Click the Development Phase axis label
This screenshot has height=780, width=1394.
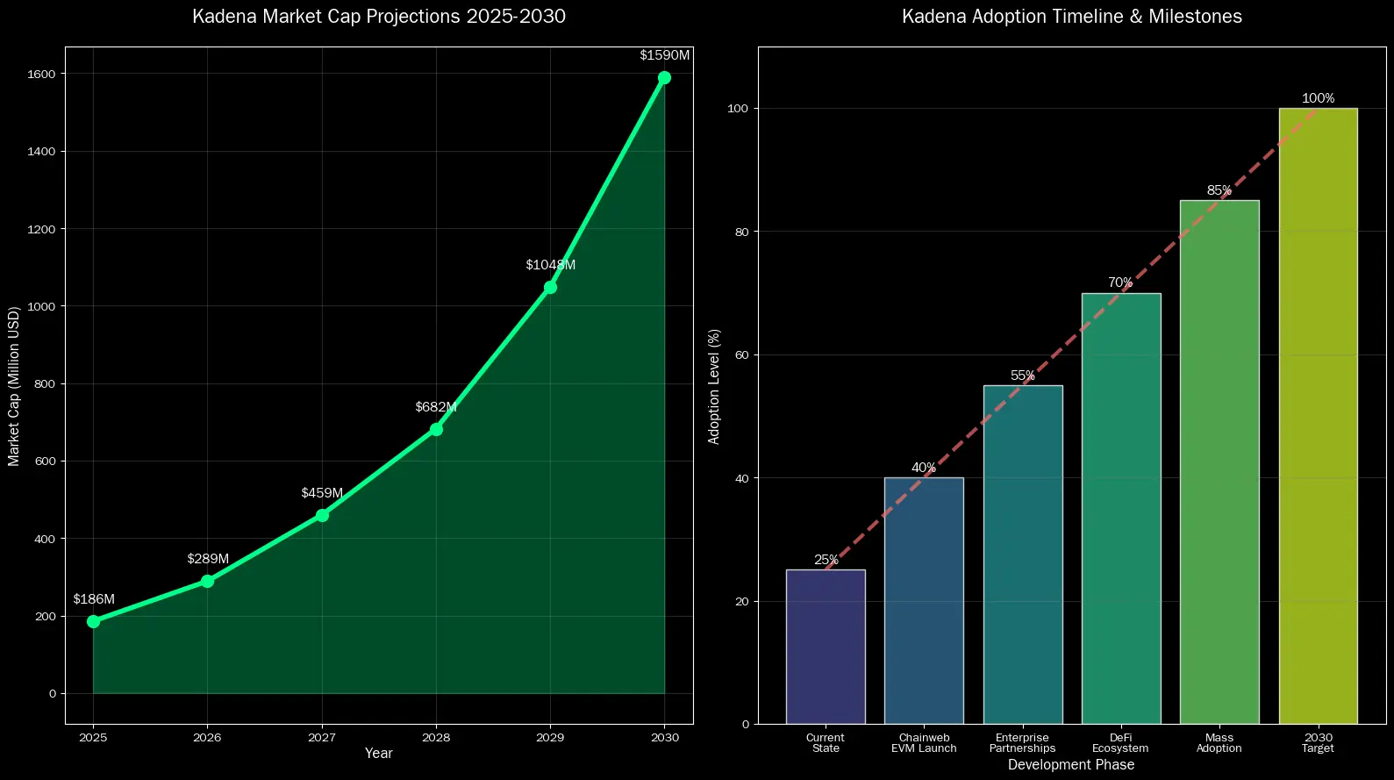(x=1071, y=764)
